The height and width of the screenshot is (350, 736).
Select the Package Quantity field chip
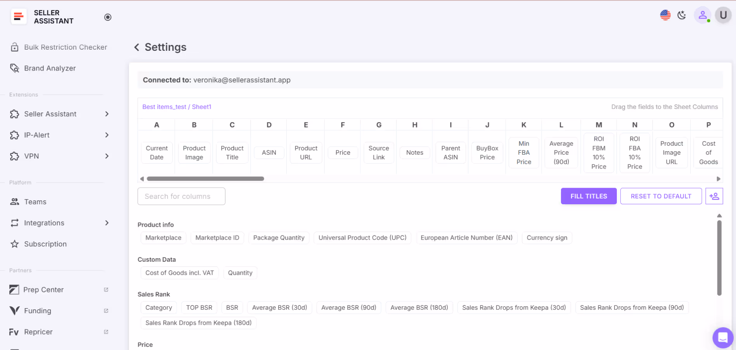tap(279, 238)
